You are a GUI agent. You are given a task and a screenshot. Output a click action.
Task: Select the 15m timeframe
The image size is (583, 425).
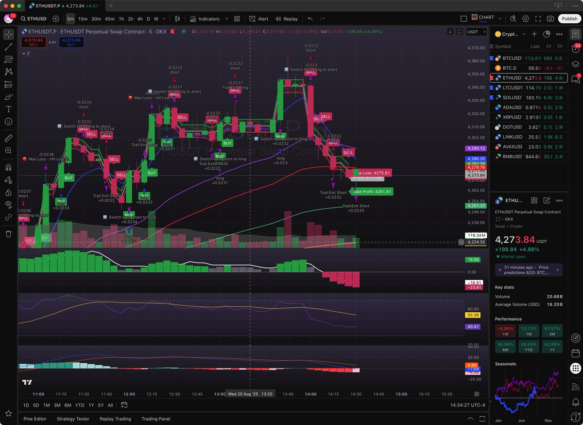[x=83, y=19]
